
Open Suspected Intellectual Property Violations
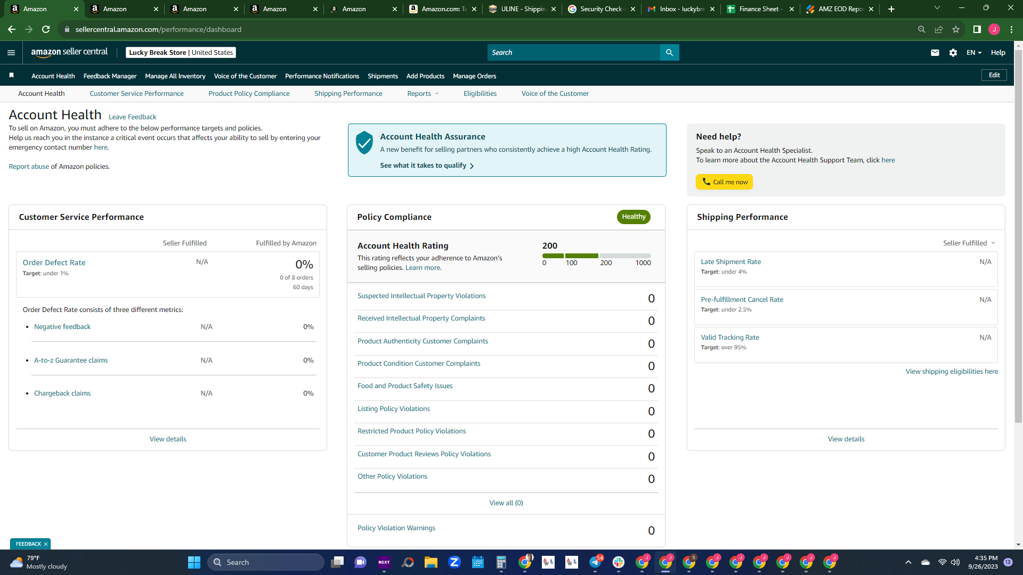point(421,296)
